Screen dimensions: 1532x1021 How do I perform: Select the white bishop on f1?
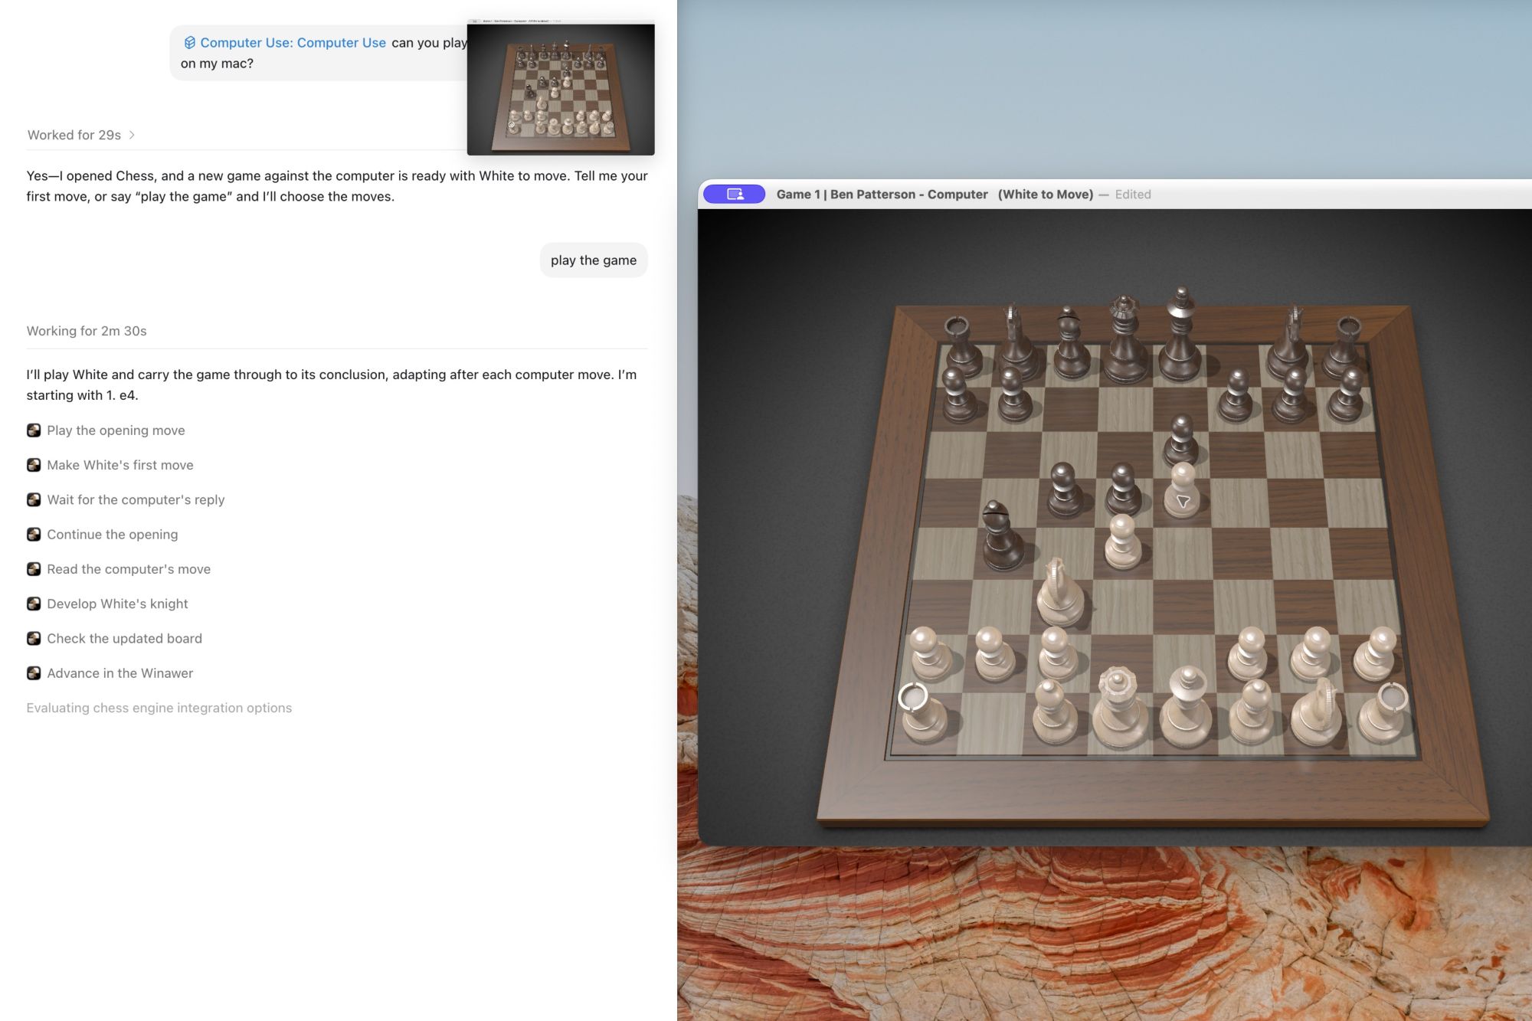(1253, 714)
